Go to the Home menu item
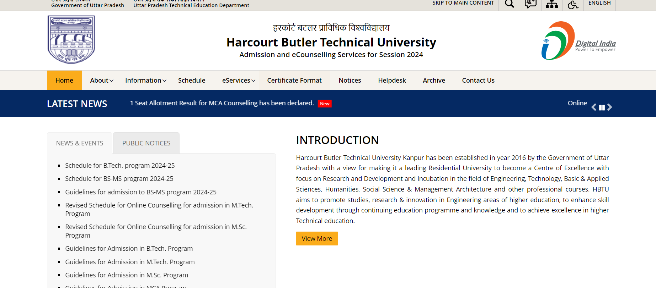656x288 pixels. point(64,80)
